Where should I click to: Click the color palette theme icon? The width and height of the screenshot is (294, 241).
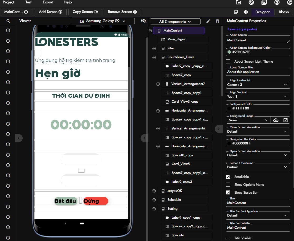tap(251, 2)
